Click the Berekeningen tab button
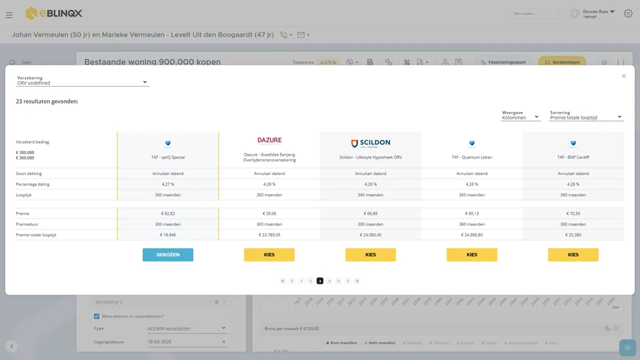Screen dimensions: 640x360 tap(562, 62)
